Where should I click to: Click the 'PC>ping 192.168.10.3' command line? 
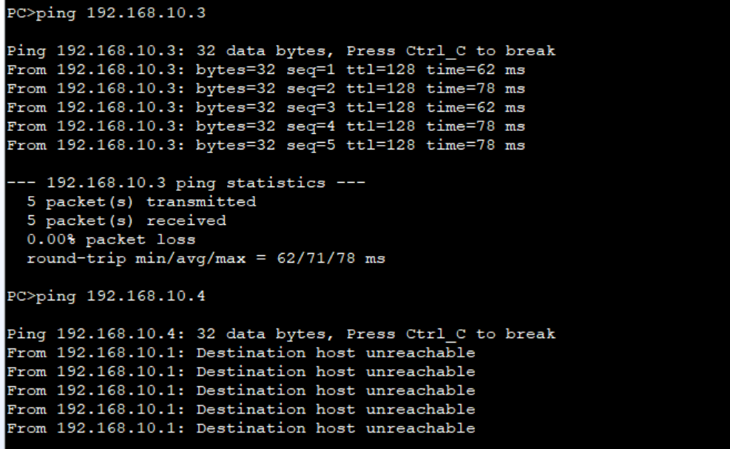tap(107, 13)
